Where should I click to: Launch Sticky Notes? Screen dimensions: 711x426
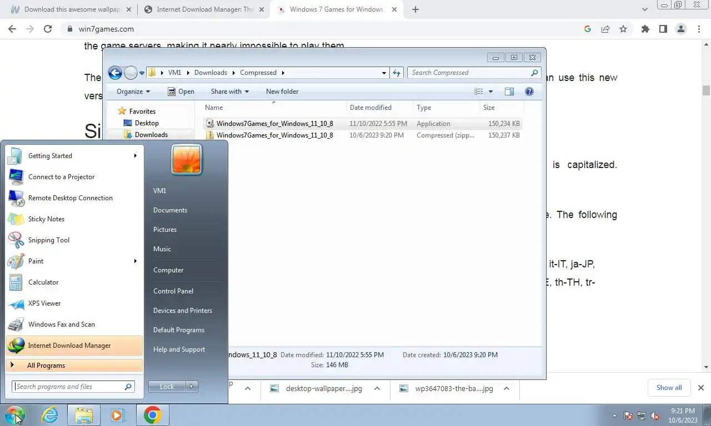click(74, 219)
